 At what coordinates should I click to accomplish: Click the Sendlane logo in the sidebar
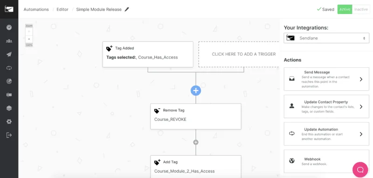[x=9, y=9]
